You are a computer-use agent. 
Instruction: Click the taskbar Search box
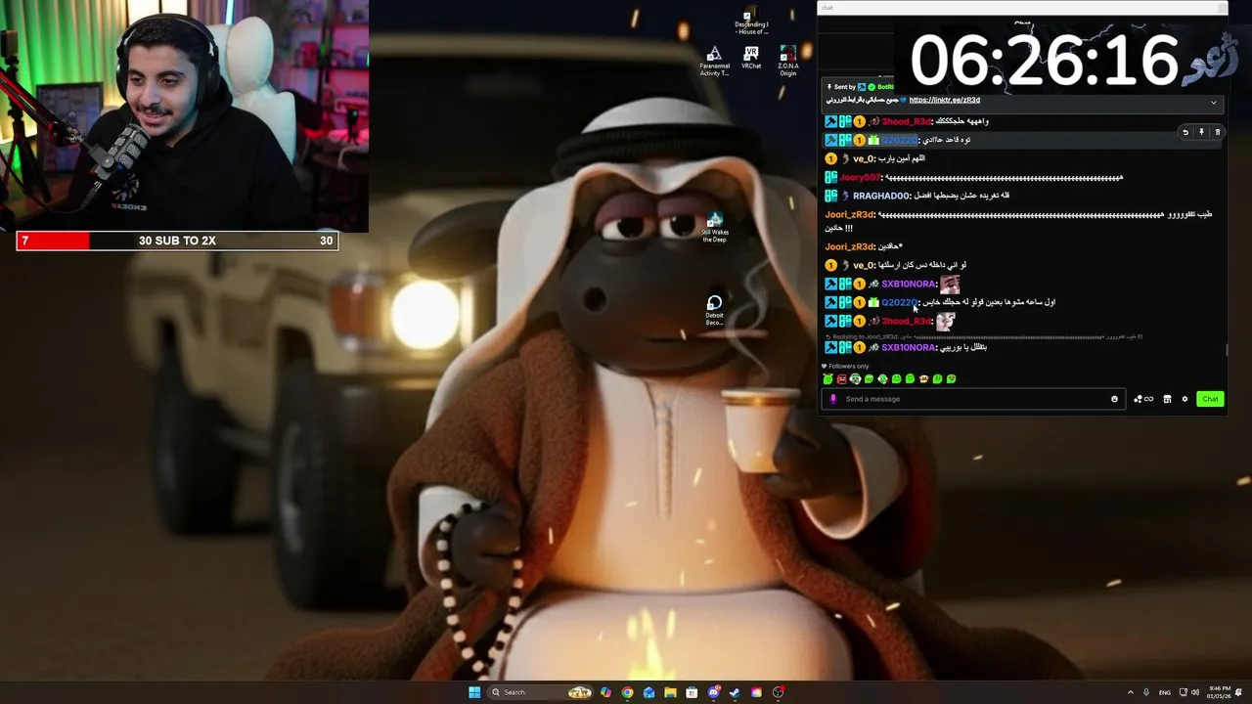click(x=541, y=692)
